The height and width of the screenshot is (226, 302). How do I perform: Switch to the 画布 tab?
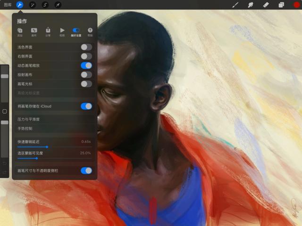34,32
